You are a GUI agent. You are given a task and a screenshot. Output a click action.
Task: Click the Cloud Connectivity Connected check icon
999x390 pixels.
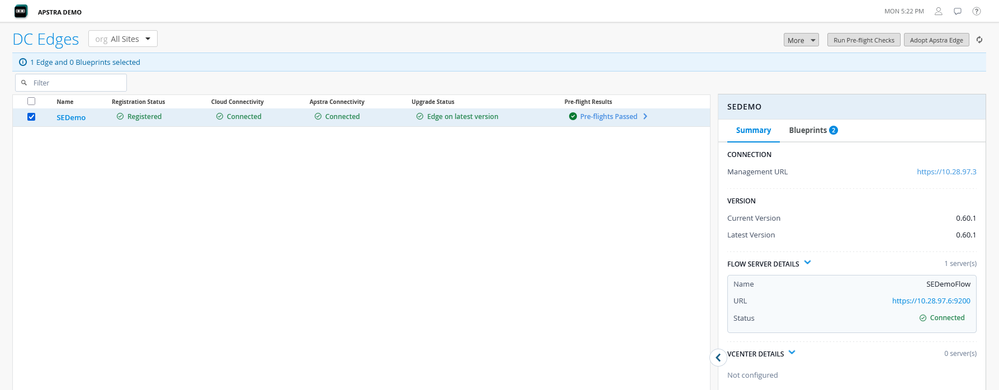coord(220,116)
